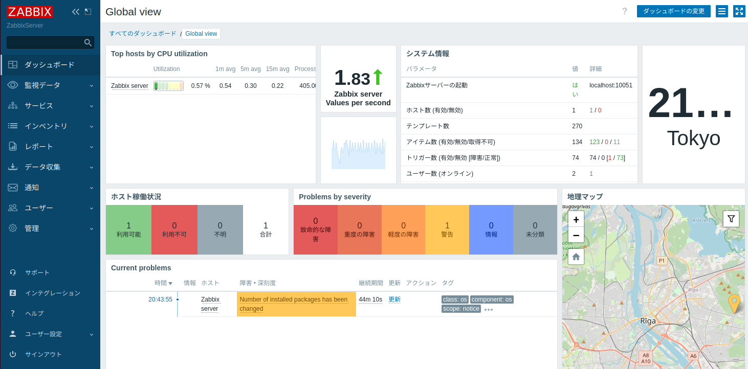
Task: Click the home icon on the geographic map
Action: pos(576,257)
